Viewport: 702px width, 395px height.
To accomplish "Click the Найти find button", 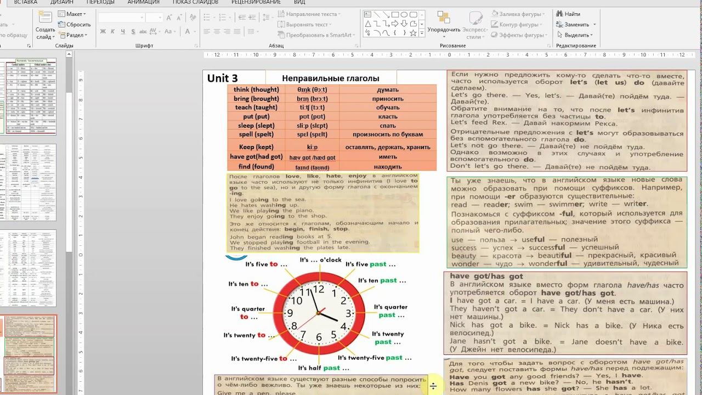I will pyautogui.click(x=568, y=14).
